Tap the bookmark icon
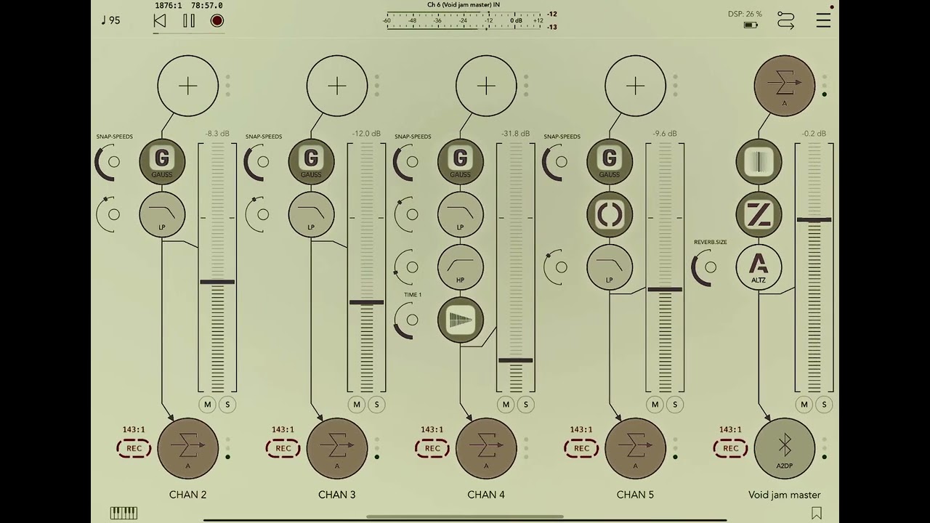Screen dimensions: 930x523 [x=817, y=514]
